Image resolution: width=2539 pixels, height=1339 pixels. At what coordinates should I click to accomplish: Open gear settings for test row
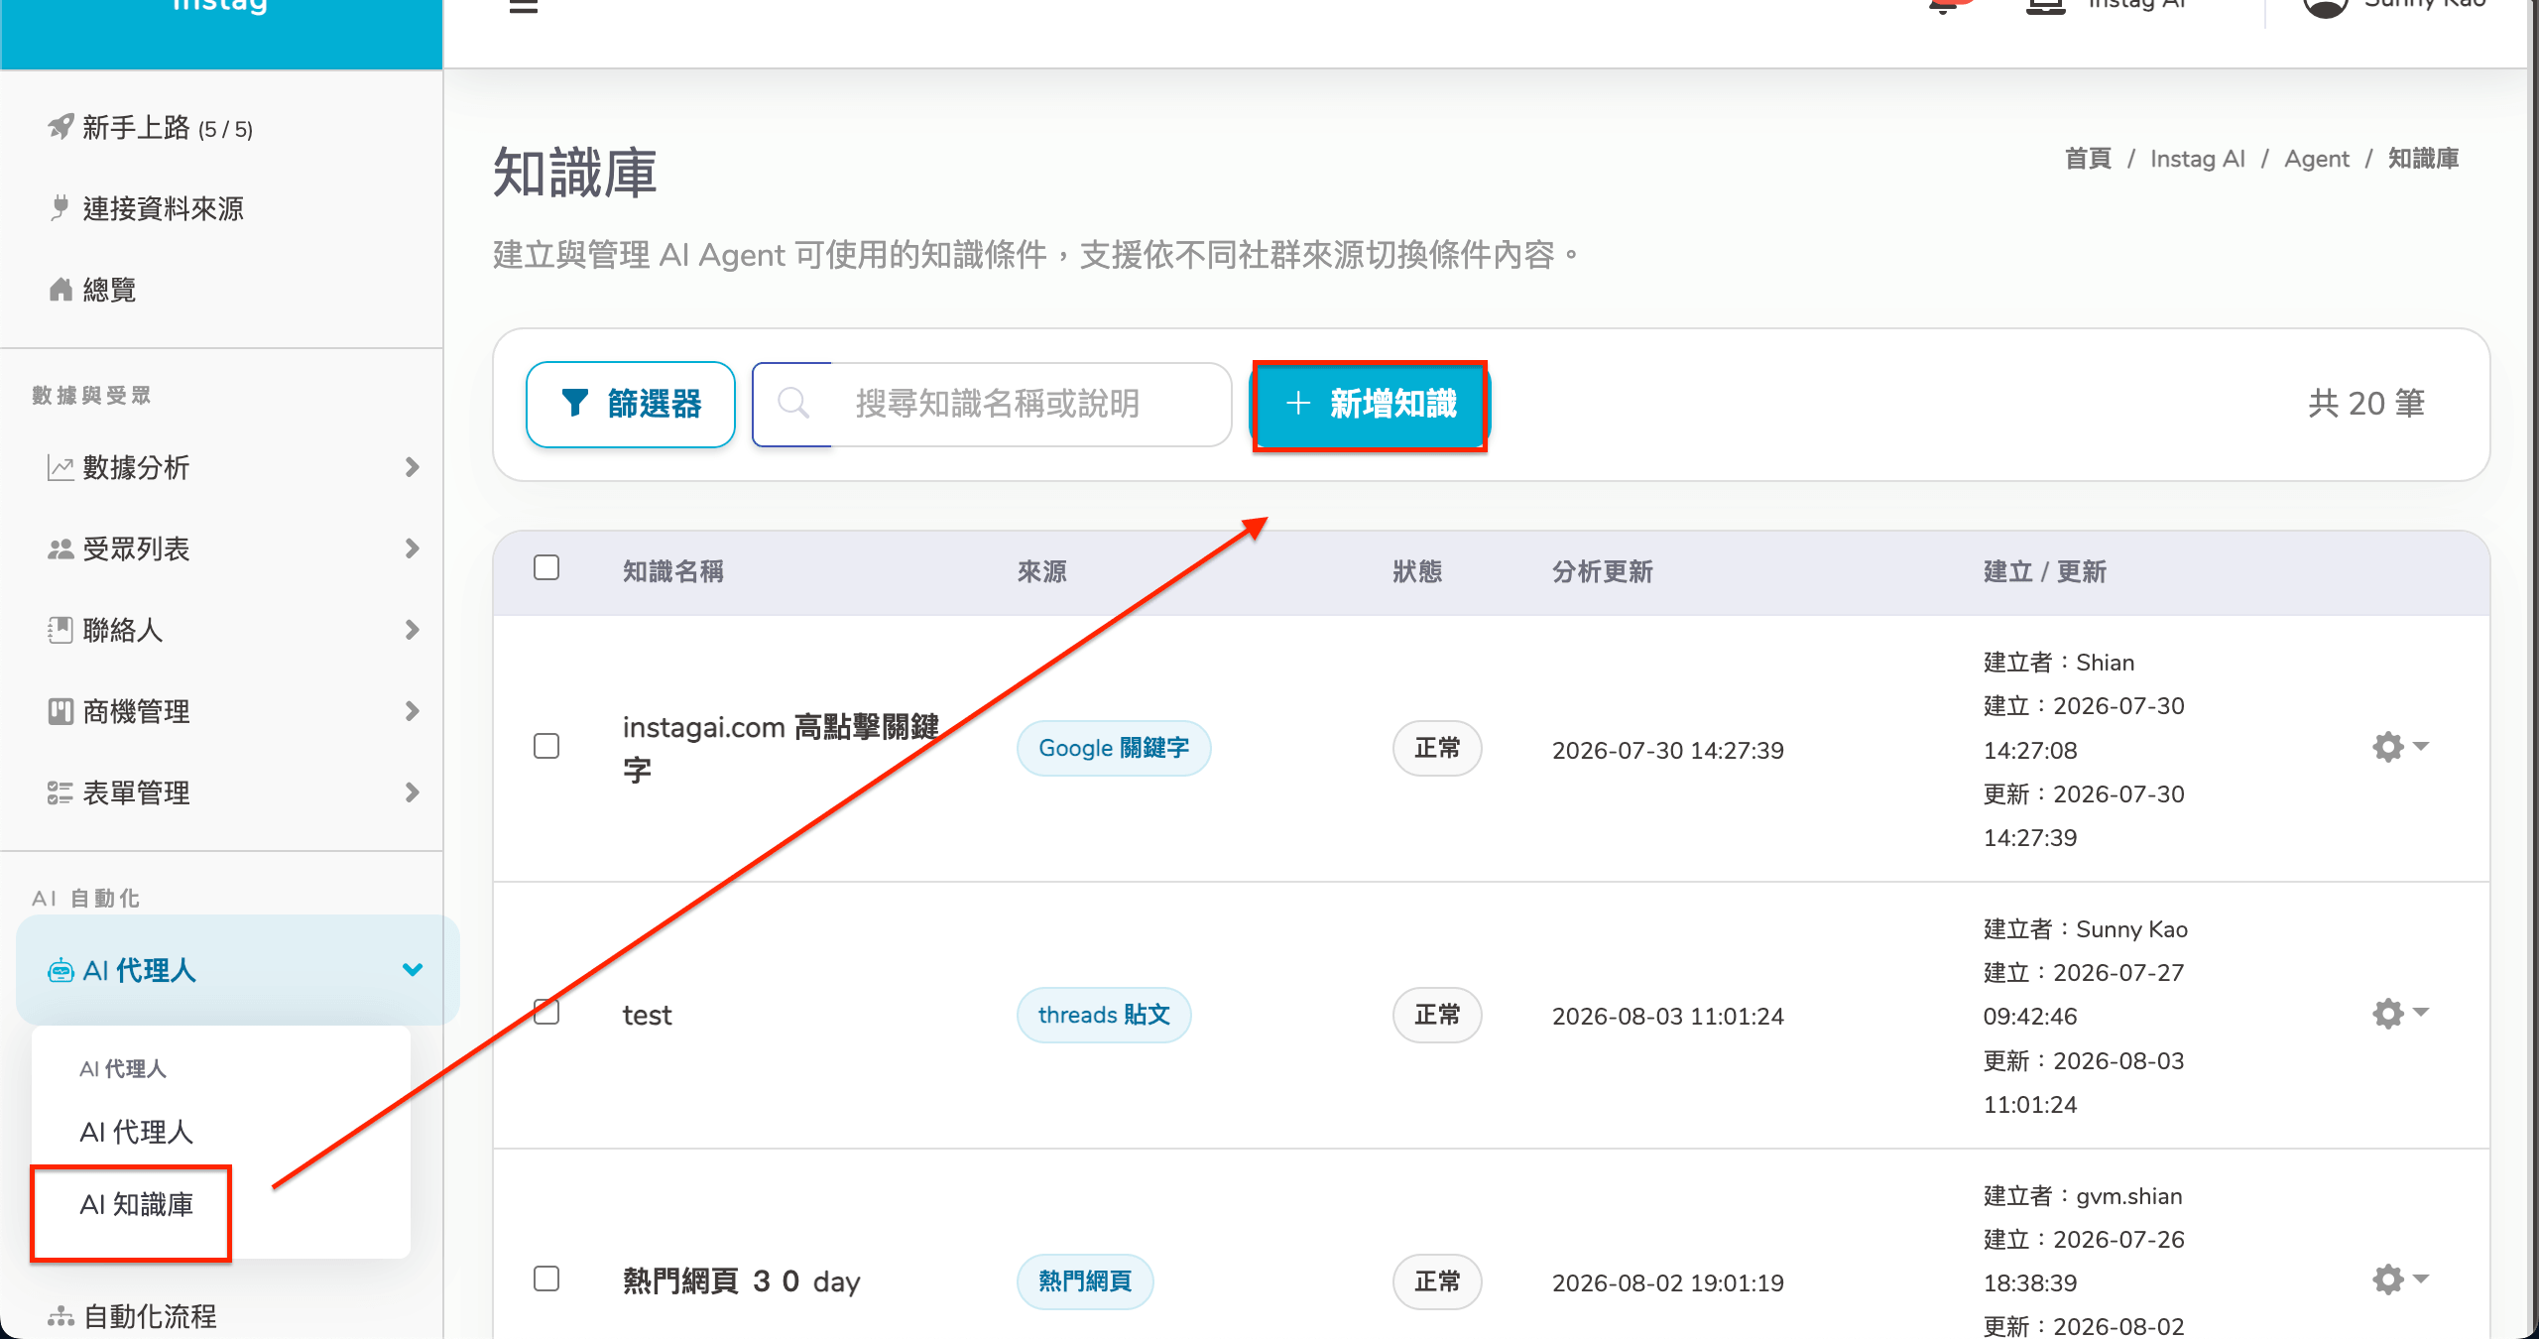(x=2387, y=1014)
